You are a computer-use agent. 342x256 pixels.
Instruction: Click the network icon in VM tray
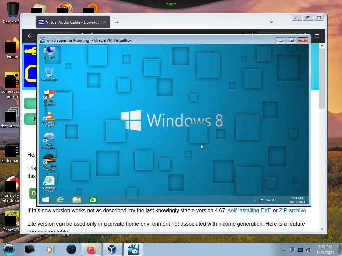tap(268, 200)
